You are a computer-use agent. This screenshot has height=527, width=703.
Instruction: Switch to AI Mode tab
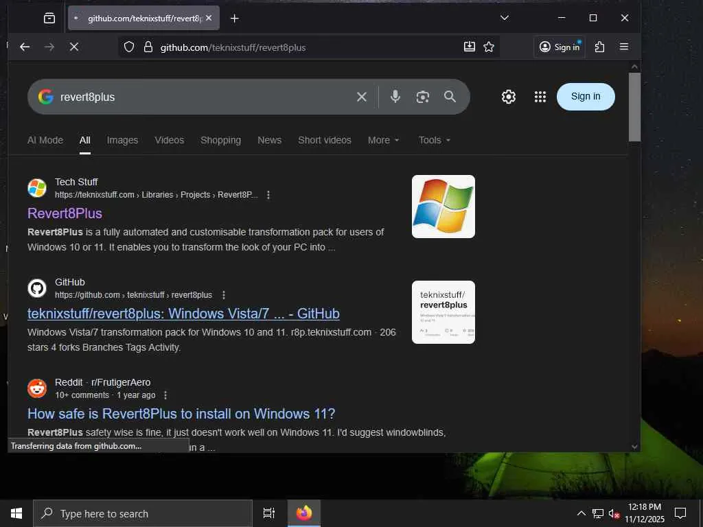pyautogui.click(x=45, y=140)
